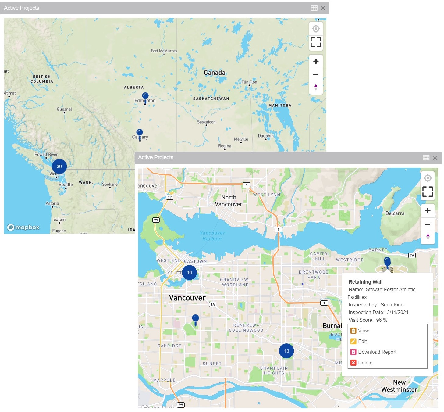Choose Edit in the Retaining Wall popup
The image size is (444, 412).
(362, 341)
